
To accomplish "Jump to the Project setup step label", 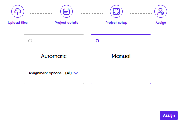I will pos(116,23).
